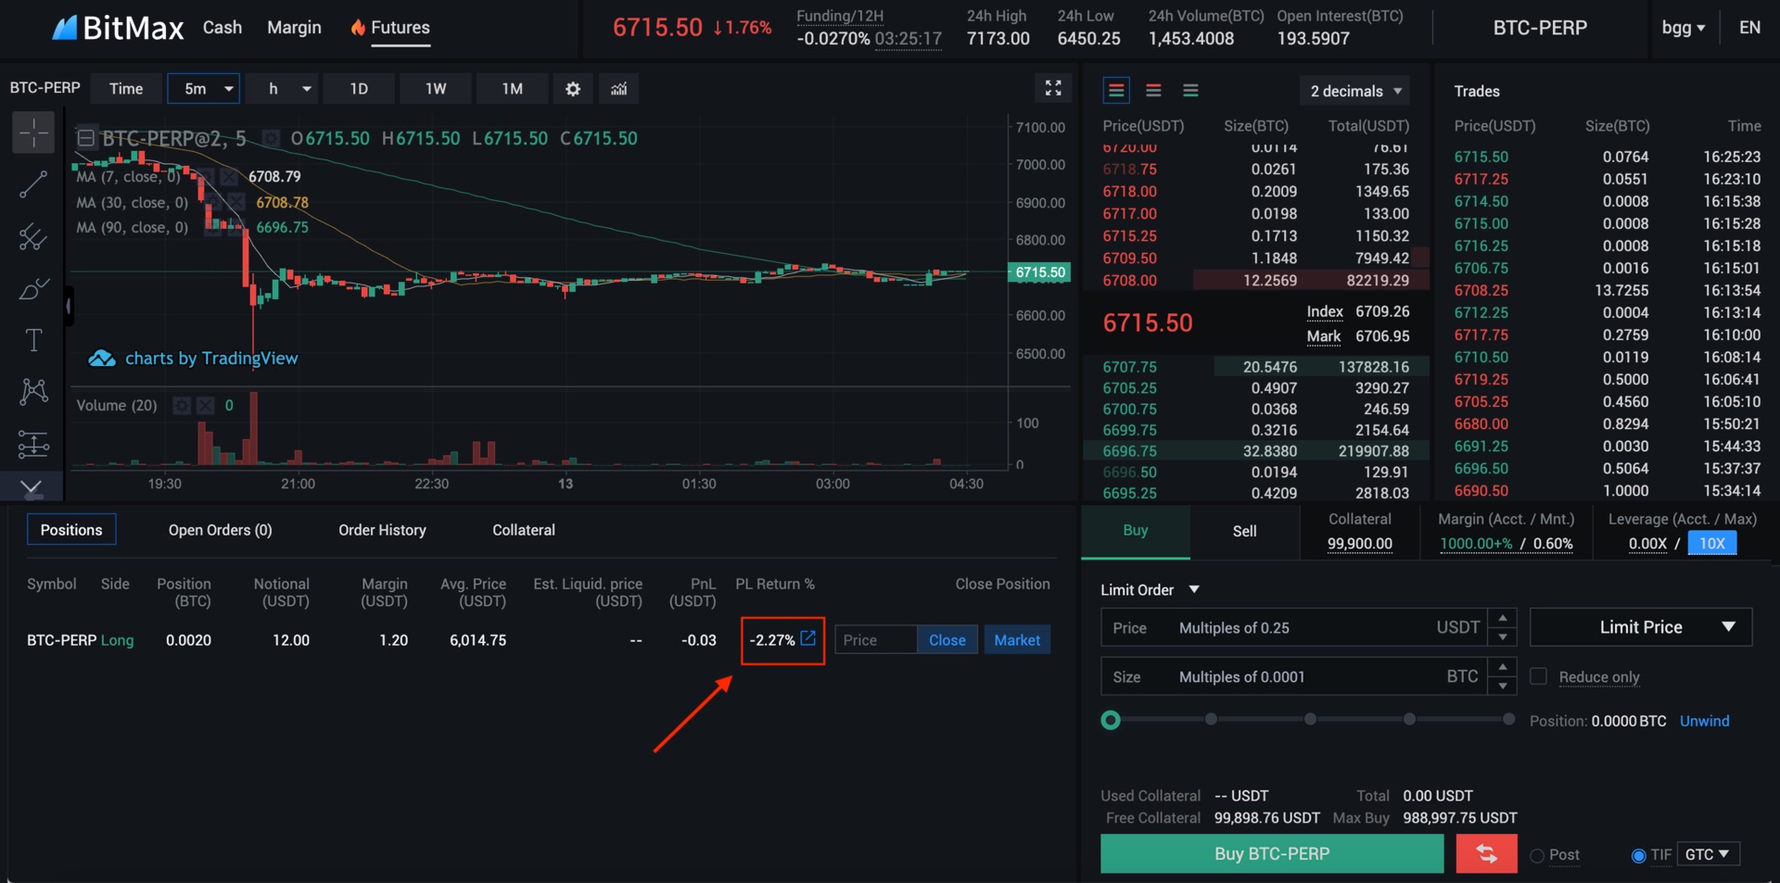The width and height of the screenshot is (1780, 883).
Task: Click the position size slider start handle
Action: [x=1111, y=720]
